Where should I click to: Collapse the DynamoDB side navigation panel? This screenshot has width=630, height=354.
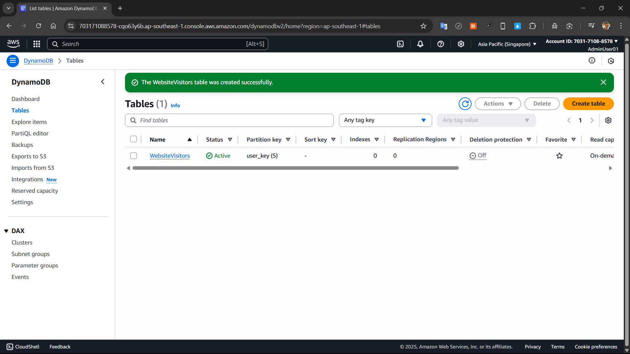click(x=103, y=82)
